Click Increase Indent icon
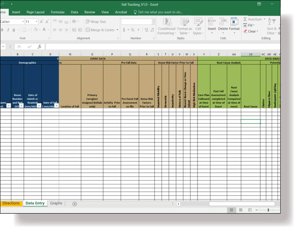This screenshot has height=227, width=294. (80, 30)
